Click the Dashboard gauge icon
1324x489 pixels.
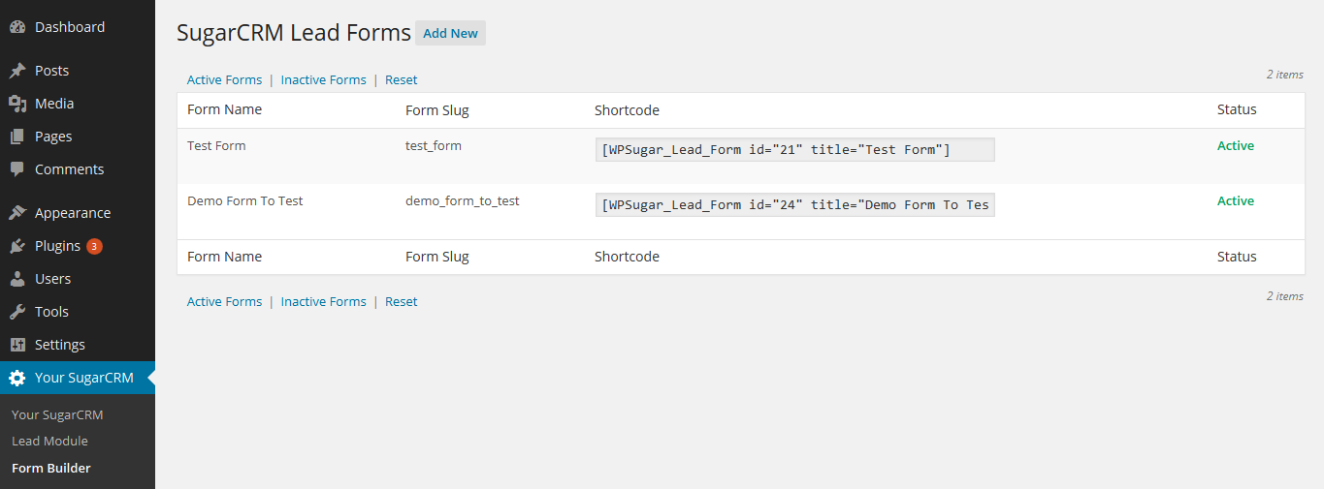point(17,27)
